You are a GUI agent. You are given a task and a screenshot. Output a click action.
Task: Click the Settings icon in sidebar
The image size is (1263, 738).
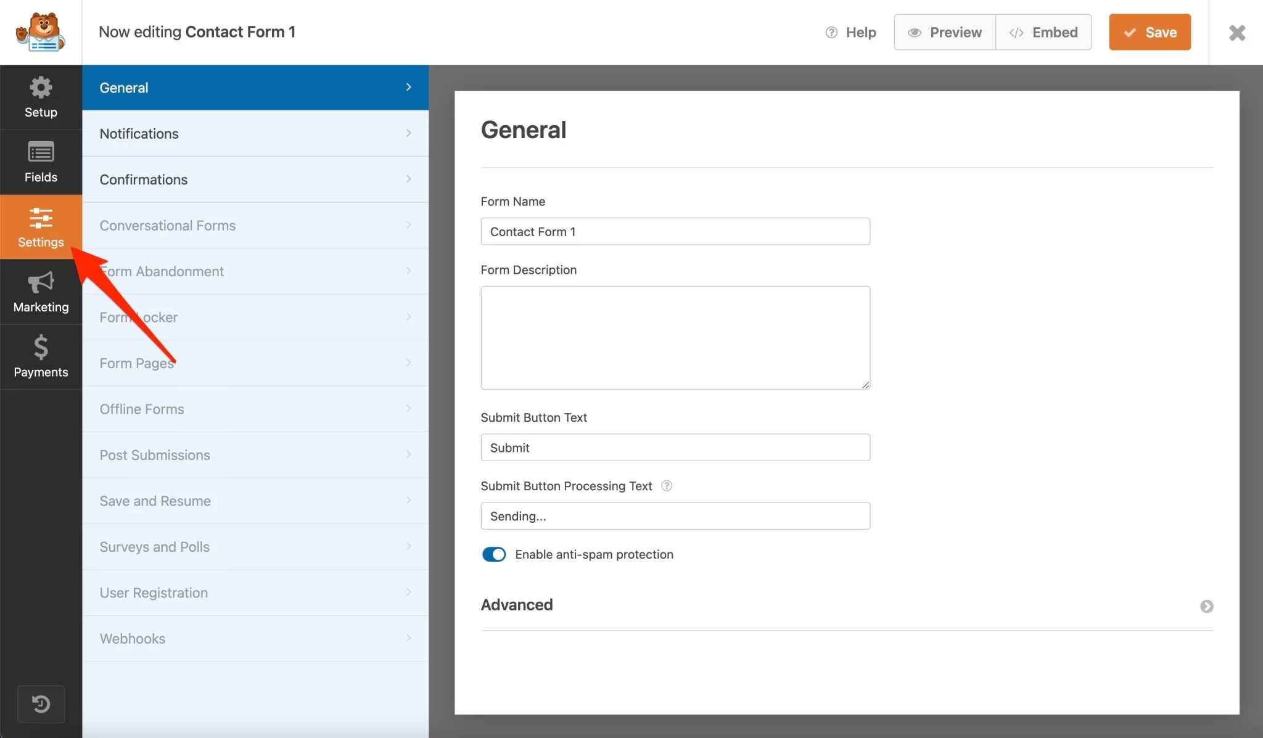[41, 225]
